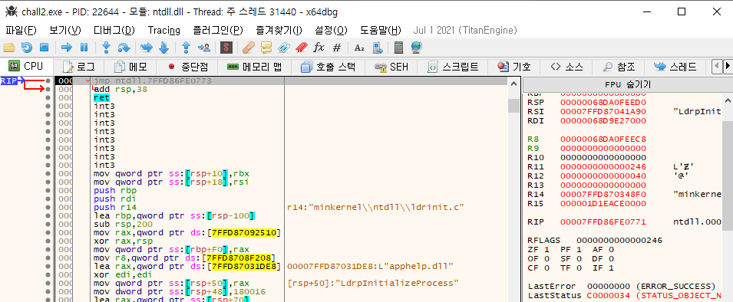Switch to the 중단점 tab

click(x=187, y=67)
